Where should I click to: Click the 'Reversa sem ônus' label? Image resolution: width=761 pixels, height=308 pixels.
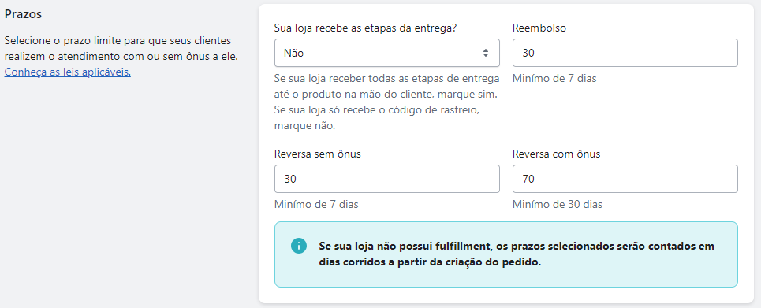[x=317, y=154]
